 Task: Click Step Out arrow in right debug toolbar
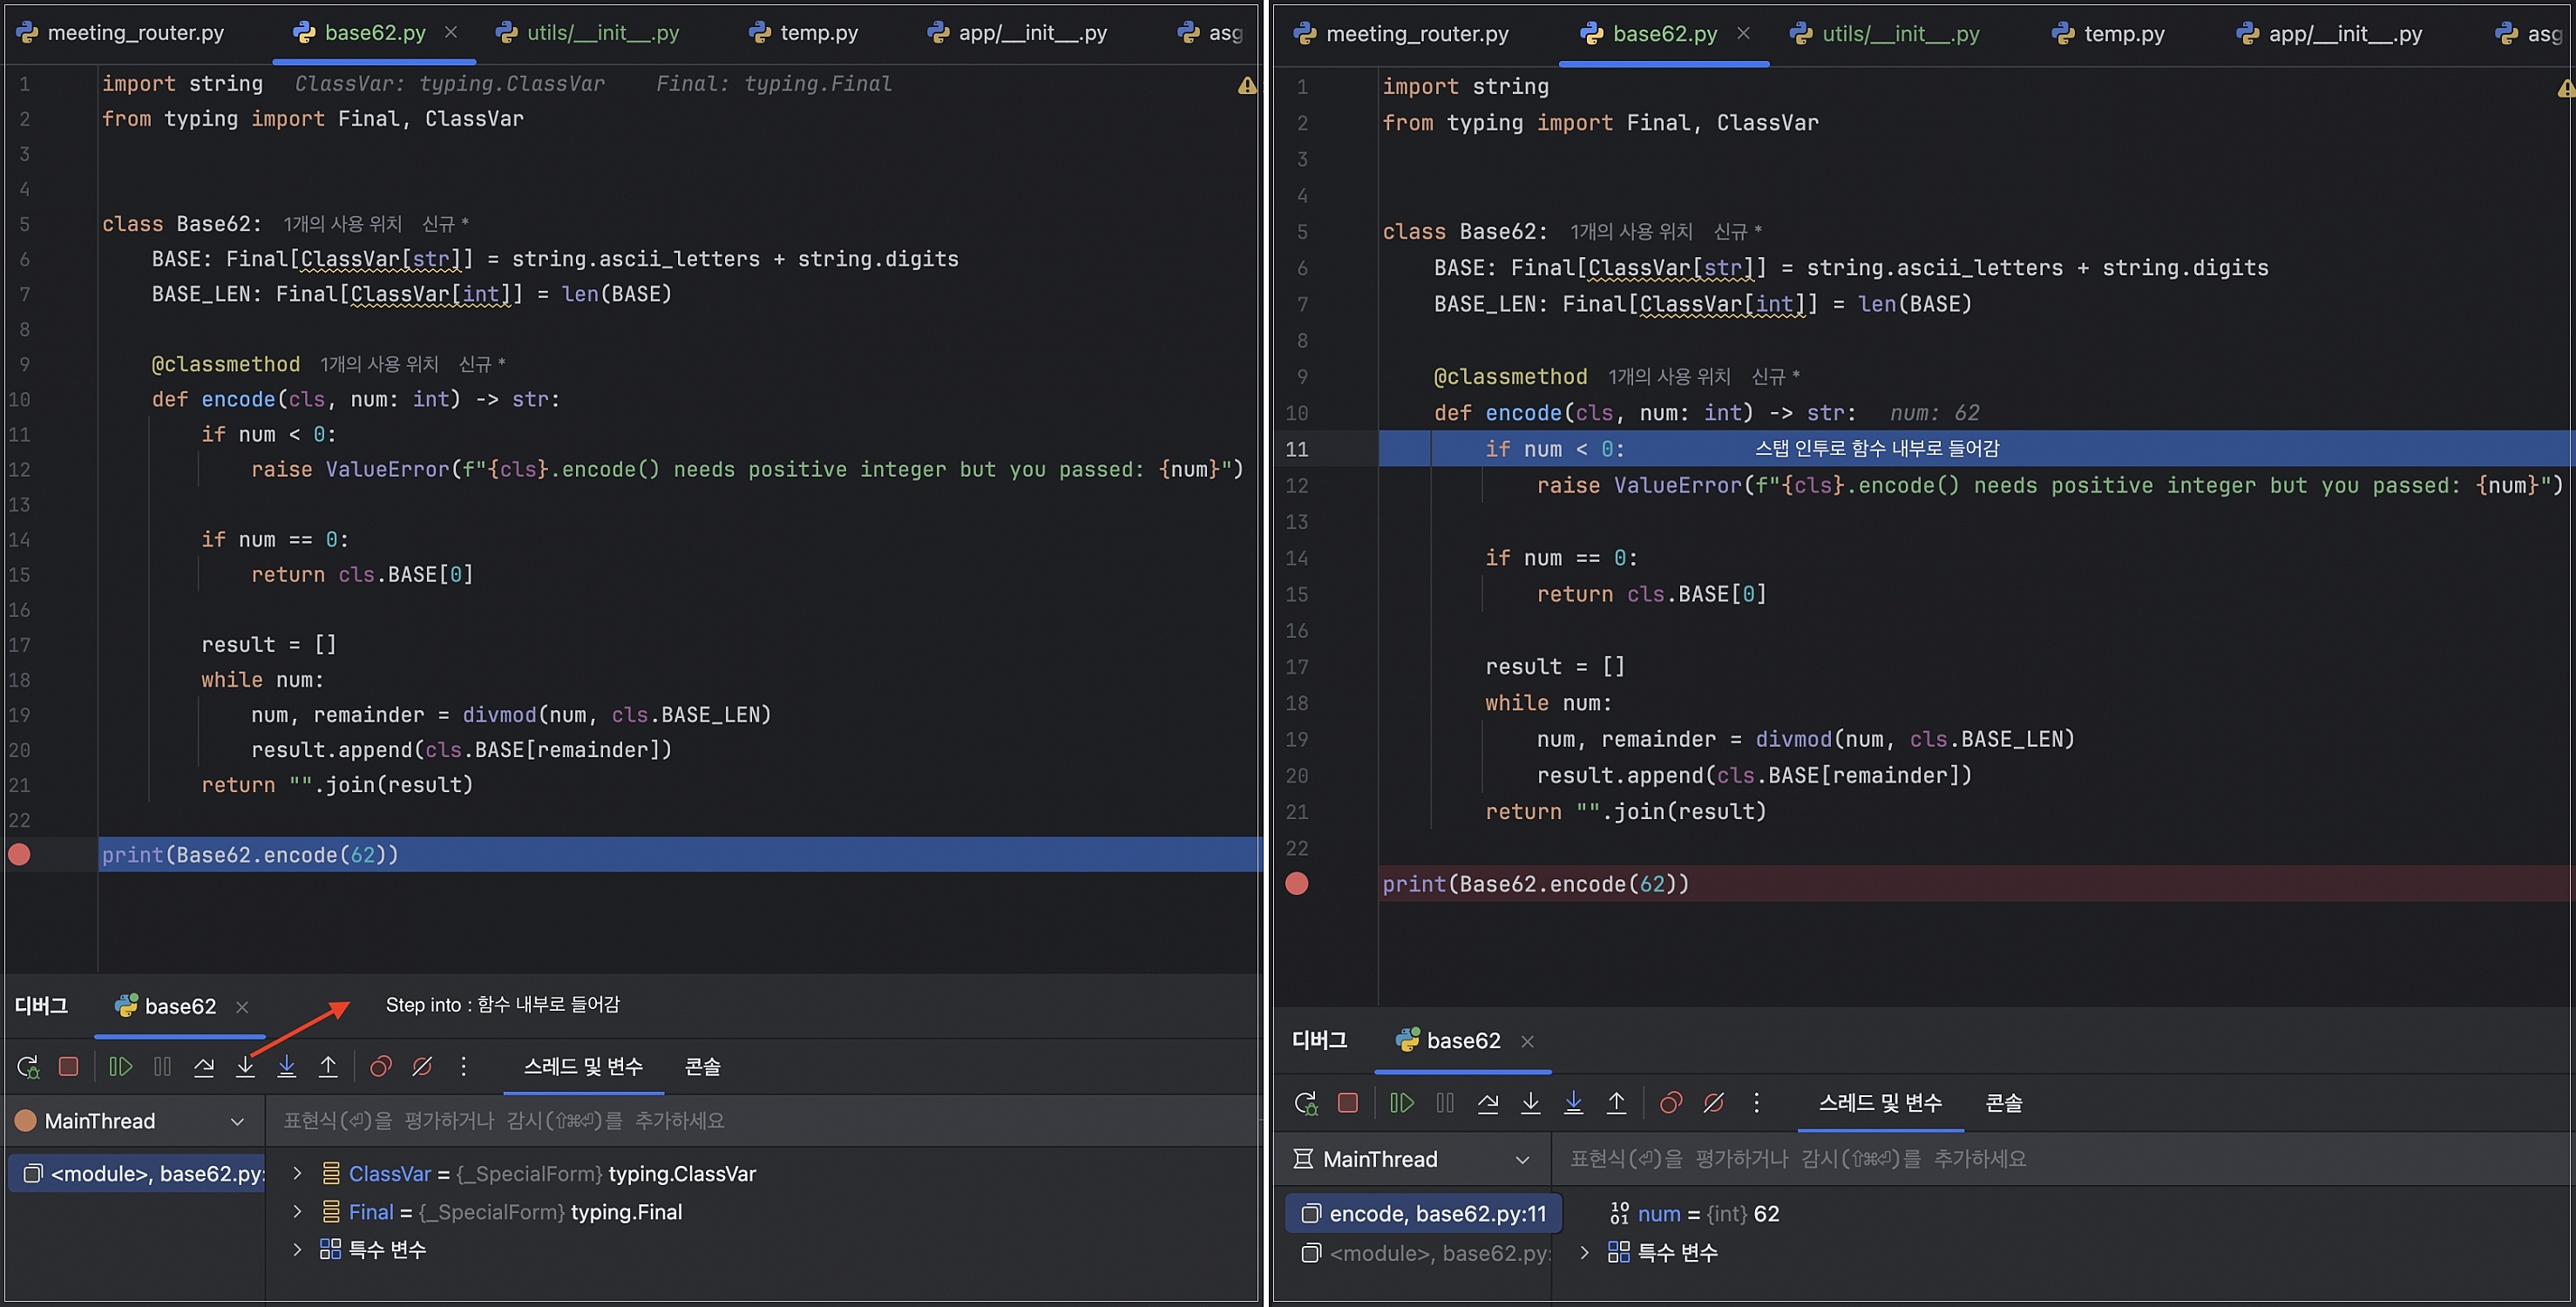click(x=1616, y=1103)
